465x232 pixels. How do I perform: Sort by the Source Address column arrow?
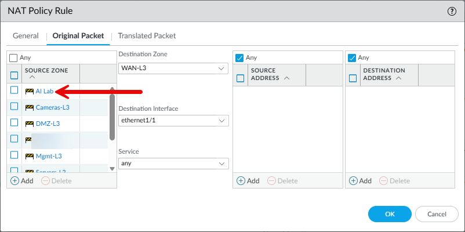click(x=286, y=78)
